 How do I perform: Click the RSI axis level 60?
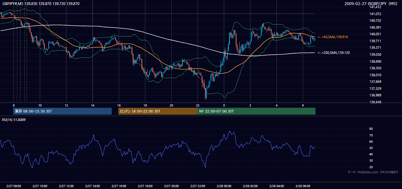pyautogui.click(x=371, y=141)
